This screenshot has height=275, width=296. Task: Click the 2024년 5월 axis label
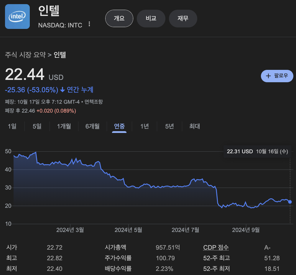coord(128,230)
